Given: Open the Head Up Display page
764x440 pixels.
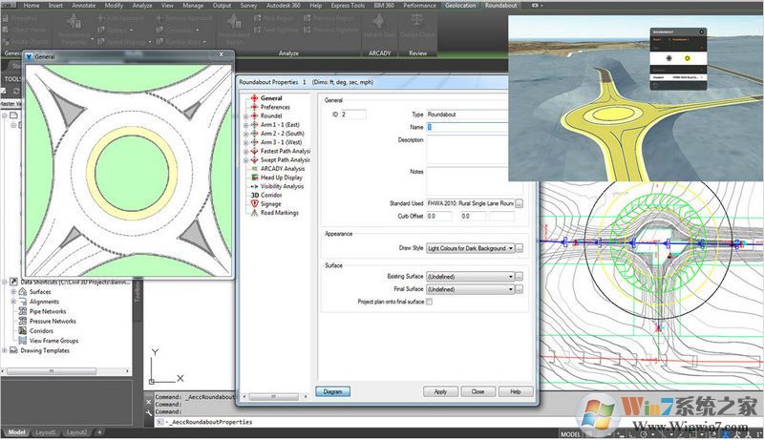Looking at the screenshot, I should [x=283, y=178].
